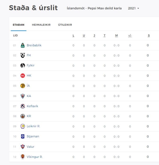The image size is (159, 165).
Task: Click the KR club badge icon
Action: tap(23, 116)
